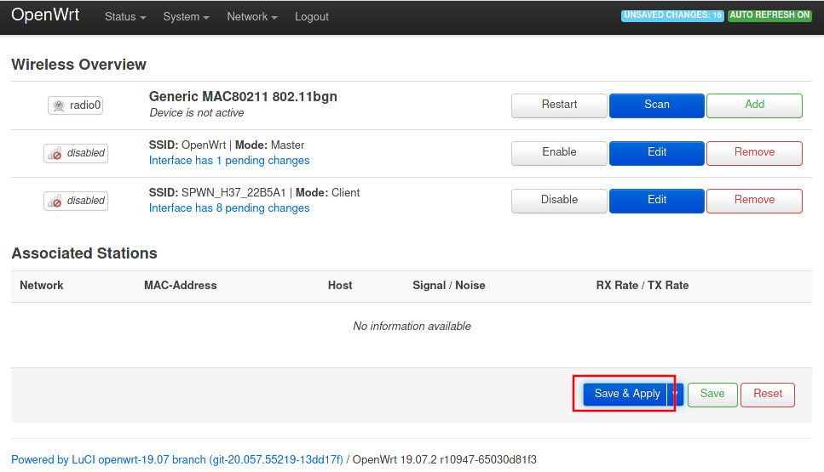Open the Status menu
Viewport: 824px width, 472px height.
pyautogui.click(x=125, y=17)
